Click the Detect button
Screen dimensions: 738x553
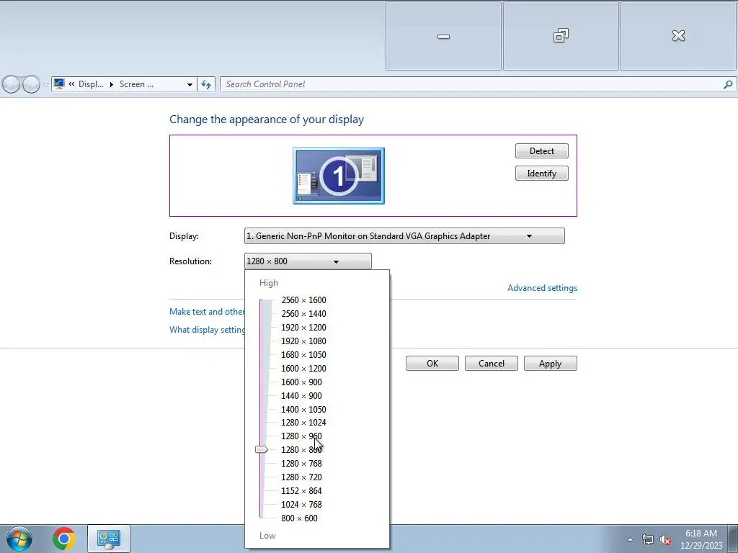click(542, 151)
